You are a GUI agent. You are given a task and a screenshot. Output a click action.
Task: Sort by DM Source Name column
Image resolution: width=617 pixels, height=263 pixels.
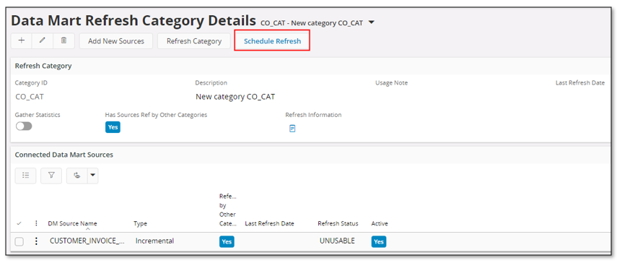(x=72, y=224)
